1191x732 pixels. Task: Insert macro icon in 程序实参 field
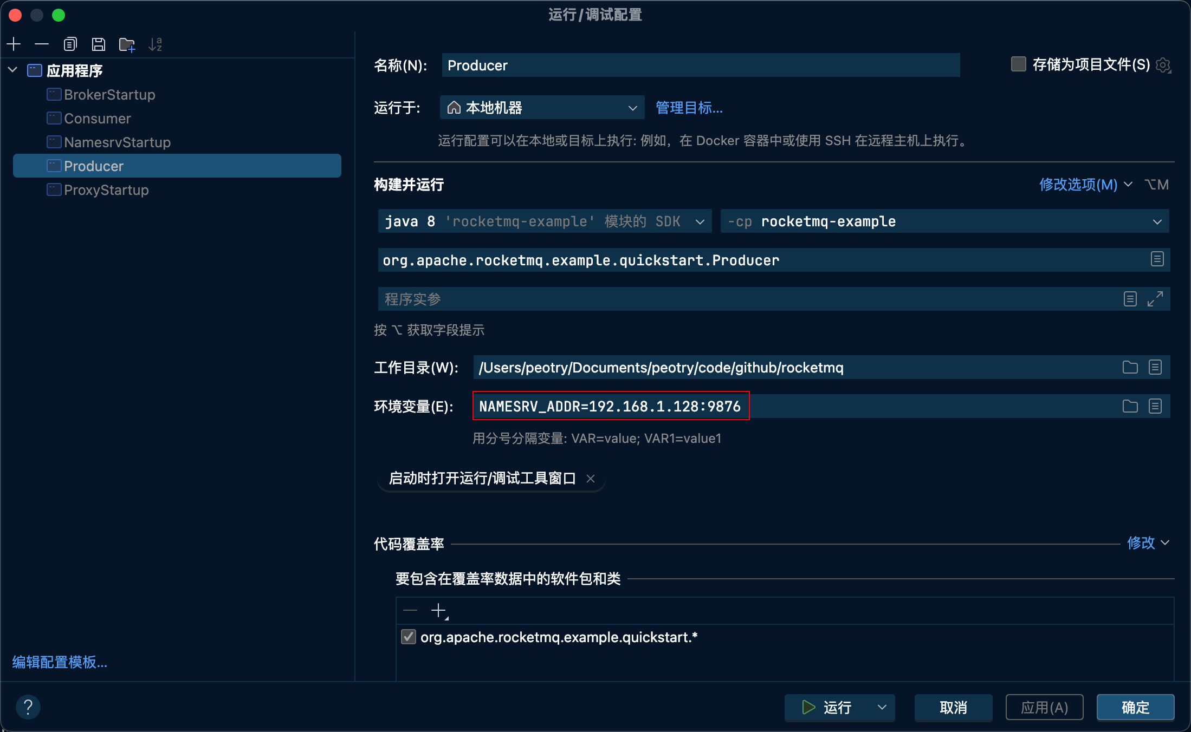point(1130,299)
